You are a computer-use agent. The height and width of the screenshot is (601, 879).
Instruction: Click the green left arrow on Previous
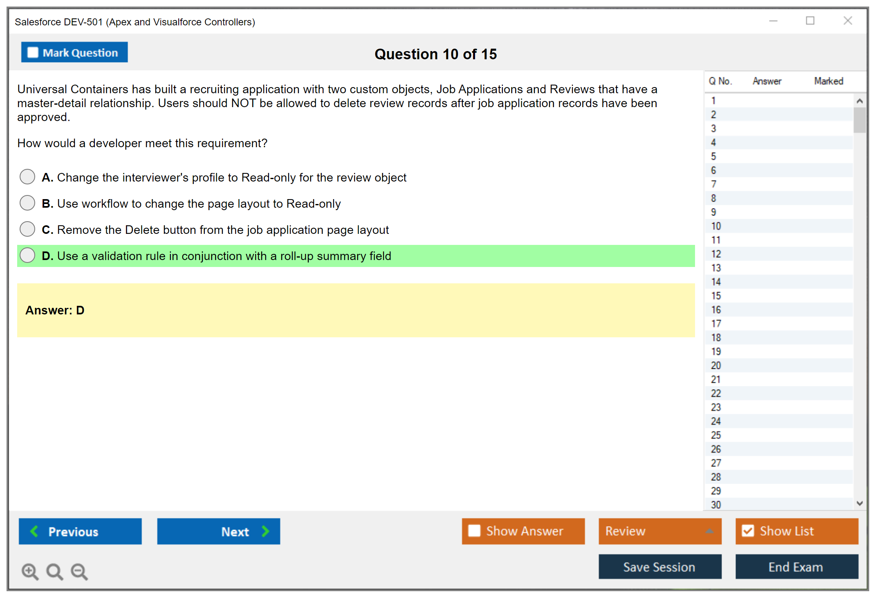click(34, 531)
